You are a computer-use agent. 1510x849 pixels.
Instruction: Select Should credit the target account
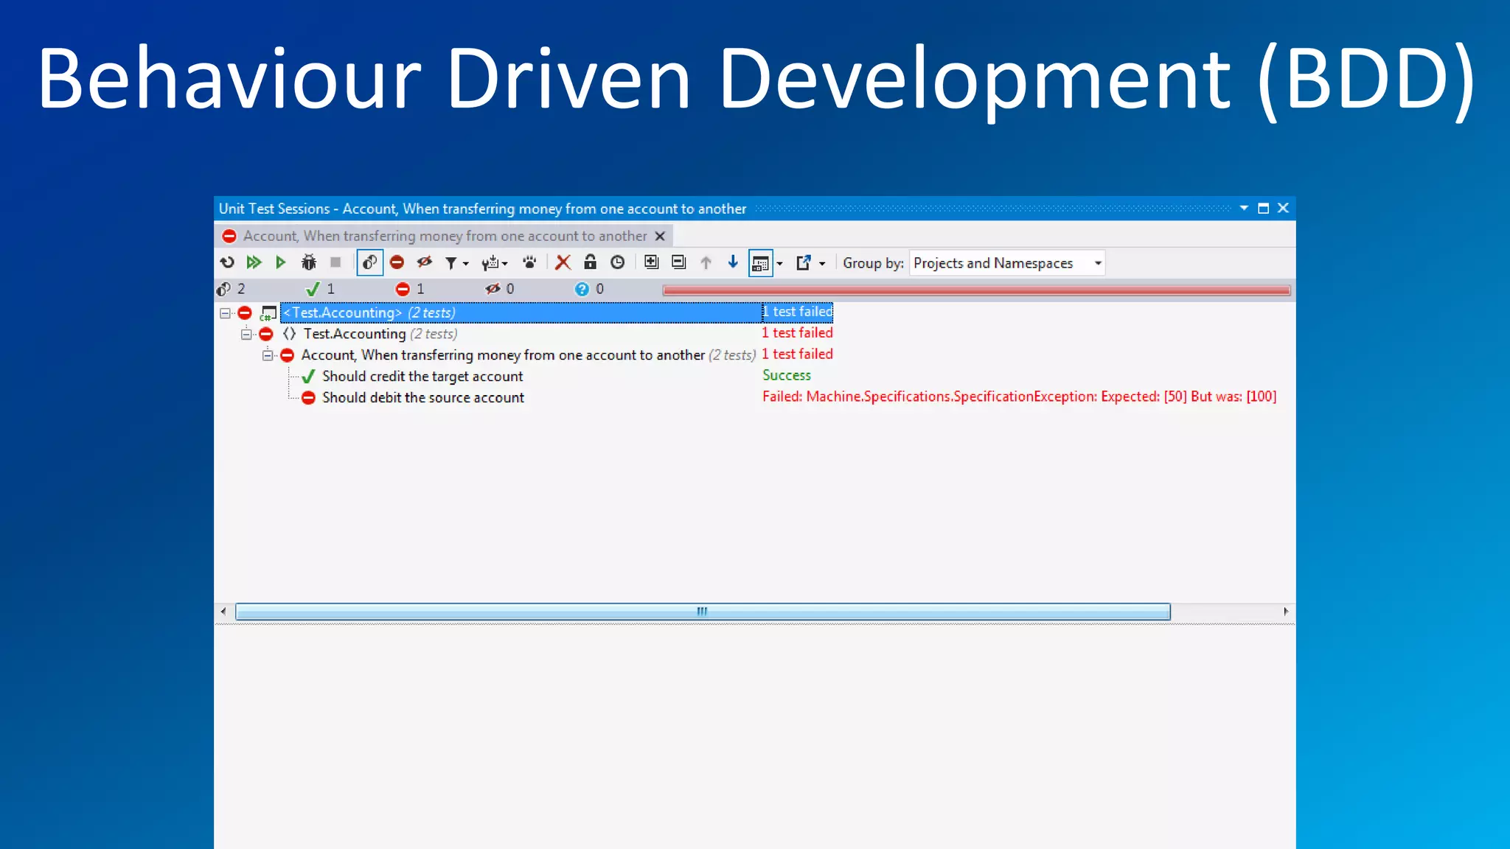tap(422, 377)
